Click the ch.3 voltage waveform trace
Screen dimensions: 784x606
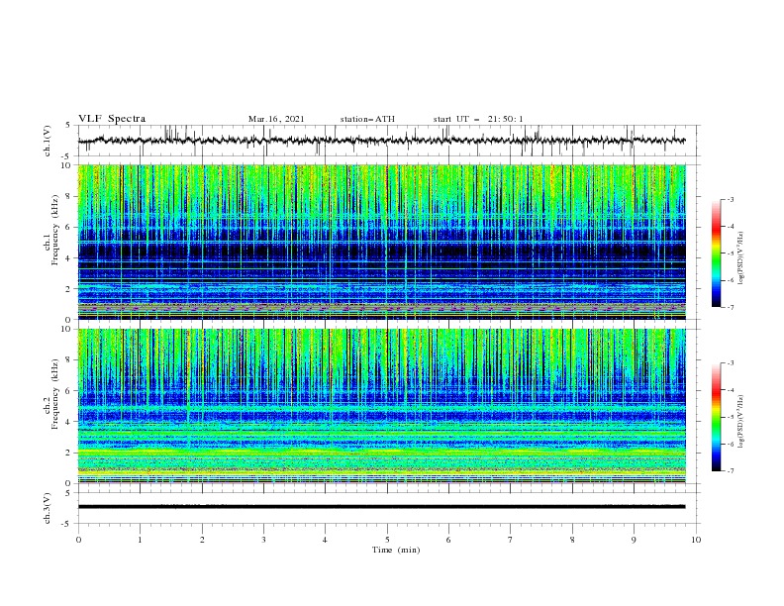381,507
